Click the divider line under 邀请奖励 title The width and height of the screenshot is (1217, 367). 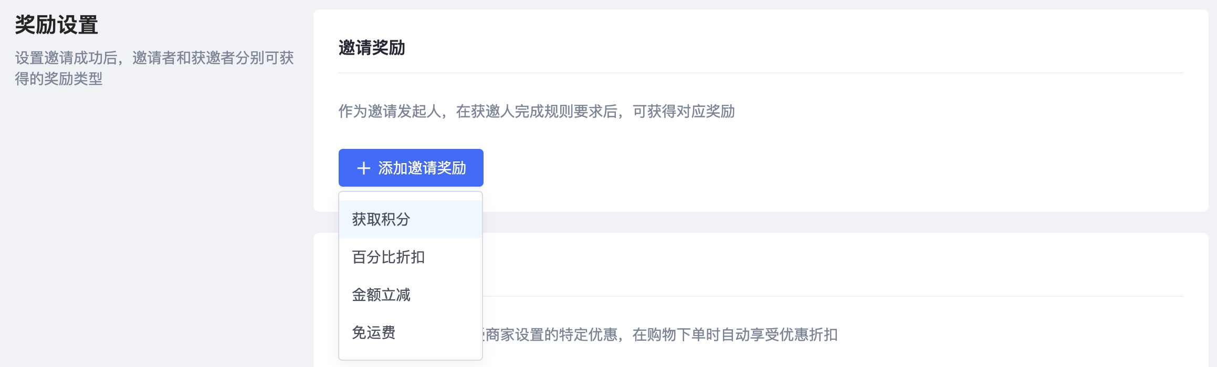pos(760,73)
